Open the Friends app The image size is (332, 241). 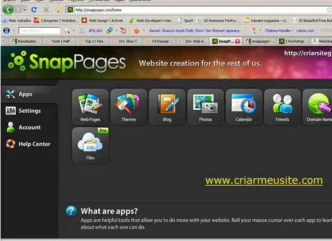click(283, 107)
